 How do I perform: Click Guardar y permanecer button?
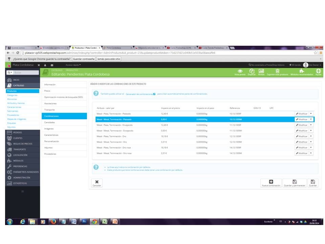[x=294, y=183]
